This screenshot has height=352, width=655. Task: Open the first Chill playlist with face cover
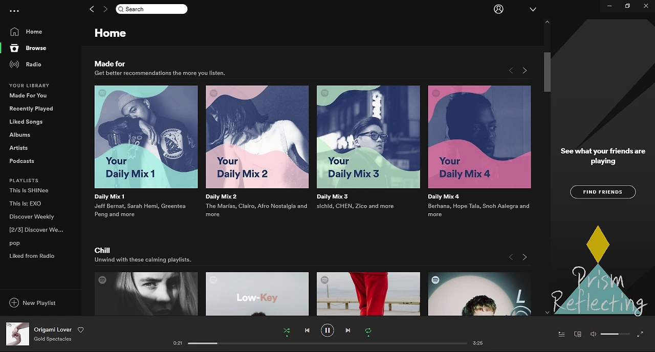146,294
